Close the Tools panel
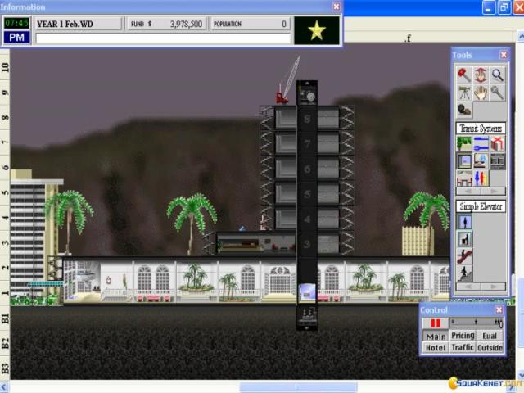524x393 pixels. pos(504,55)
